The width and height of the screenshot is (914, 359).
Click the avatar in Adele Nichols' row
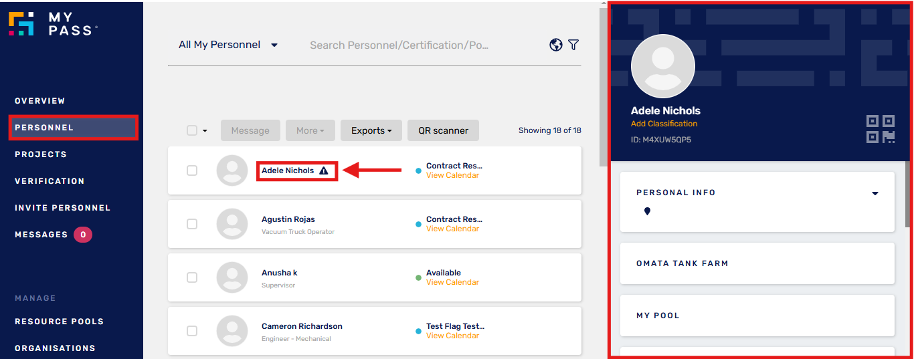pos(232,170)
